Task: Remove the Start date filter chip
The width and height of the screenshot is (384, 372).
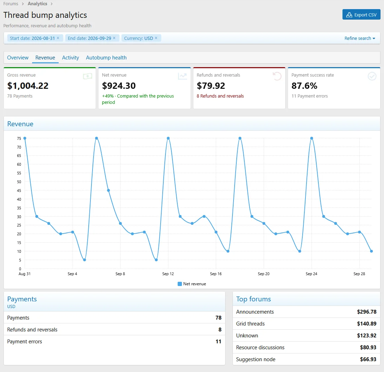Action: point(58,38)
